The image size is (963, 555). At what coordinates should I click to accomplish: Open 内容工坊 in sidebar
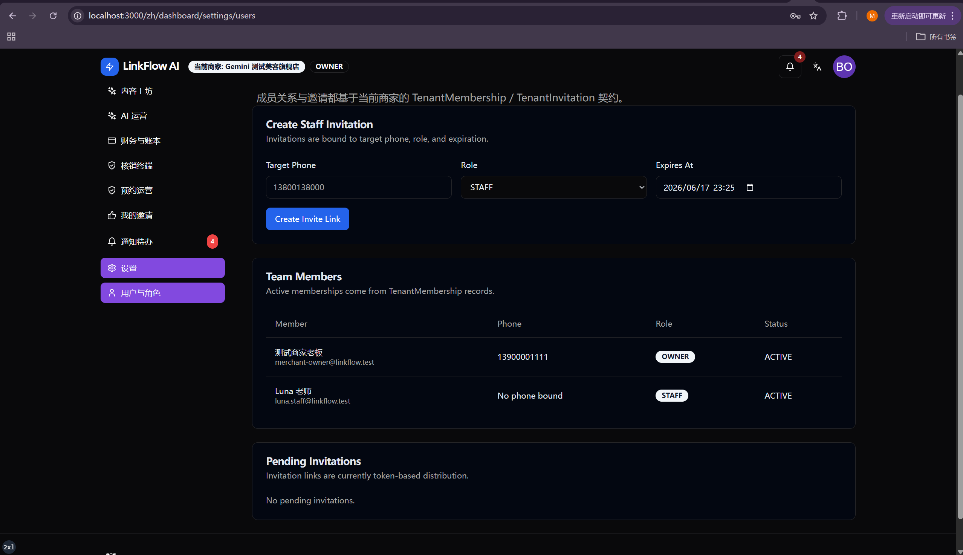point(162,91)
